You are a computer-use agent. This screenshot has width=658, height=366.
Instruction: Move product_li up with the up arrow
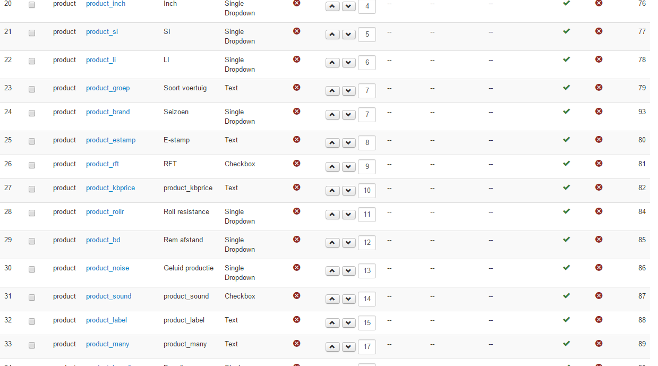[332, 63]
